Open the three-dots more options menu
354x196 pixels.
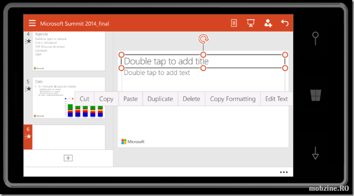tap(284, 172)
